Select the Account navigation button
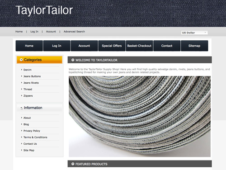This screenshot has width=226, height=170. [84, 46]
